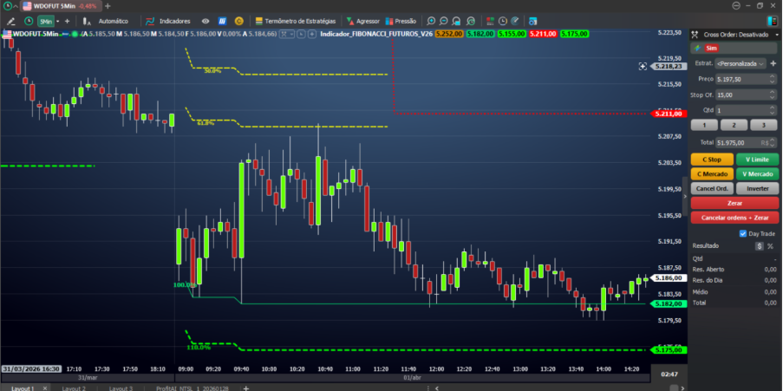Click the Qtd quantity field
783x391 pixels.
click(741, 110)
